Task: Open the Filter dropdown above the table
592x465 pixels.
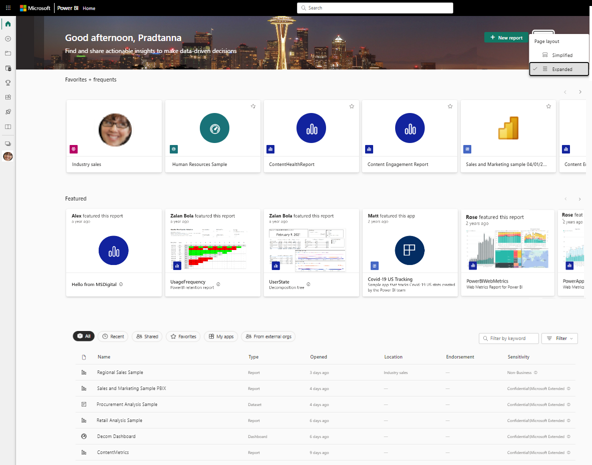Action: tap(559, 338)
